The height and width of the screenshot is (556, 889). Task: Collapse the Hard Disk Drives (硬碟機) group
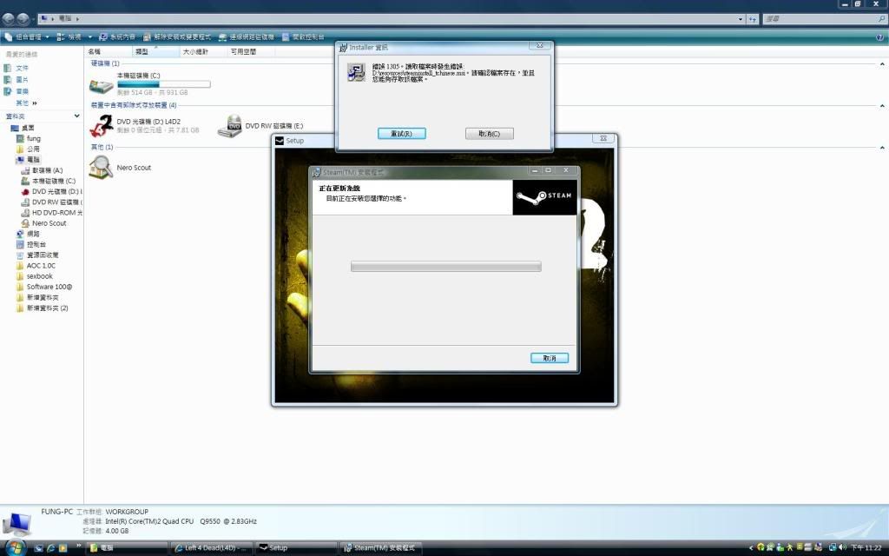[882, 64]
